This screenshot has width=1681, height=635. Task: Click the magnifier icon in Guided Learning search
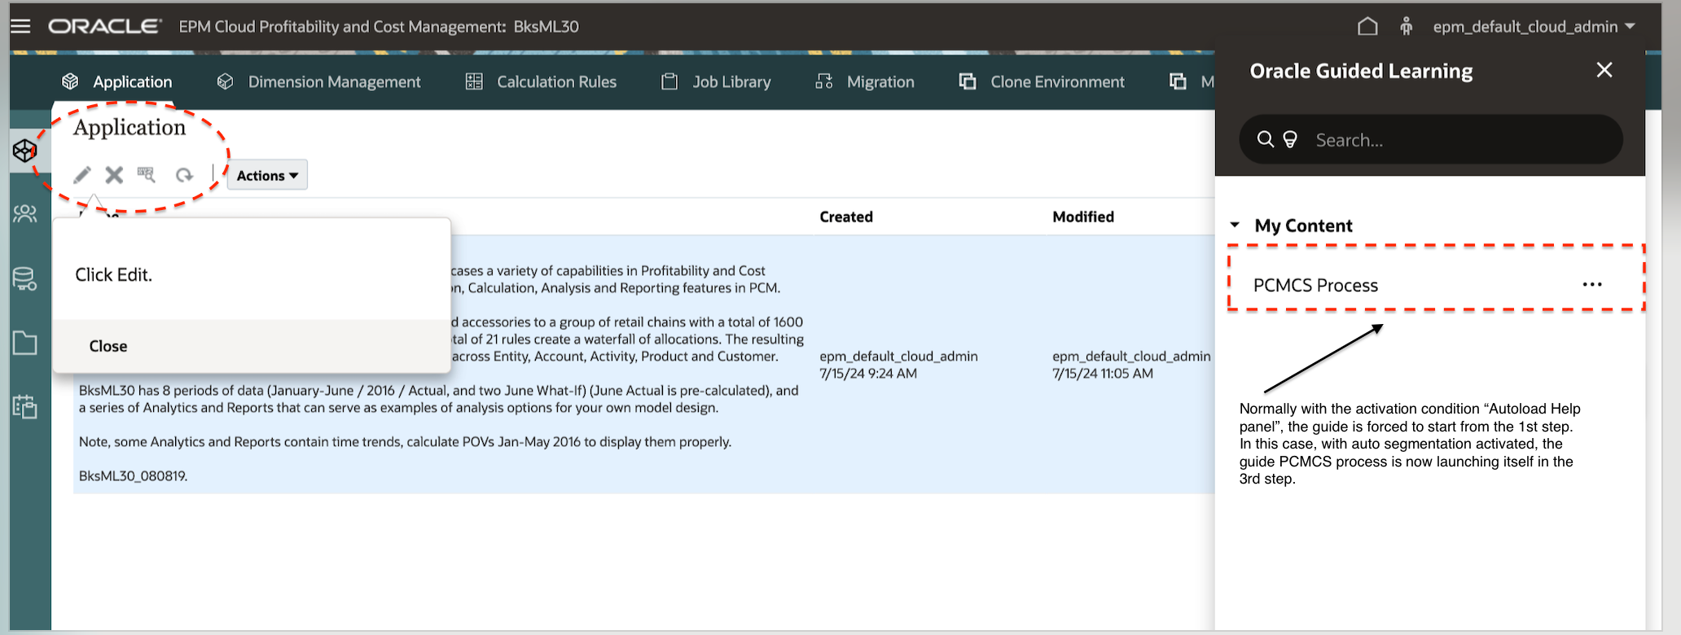tap(1265, 139)
